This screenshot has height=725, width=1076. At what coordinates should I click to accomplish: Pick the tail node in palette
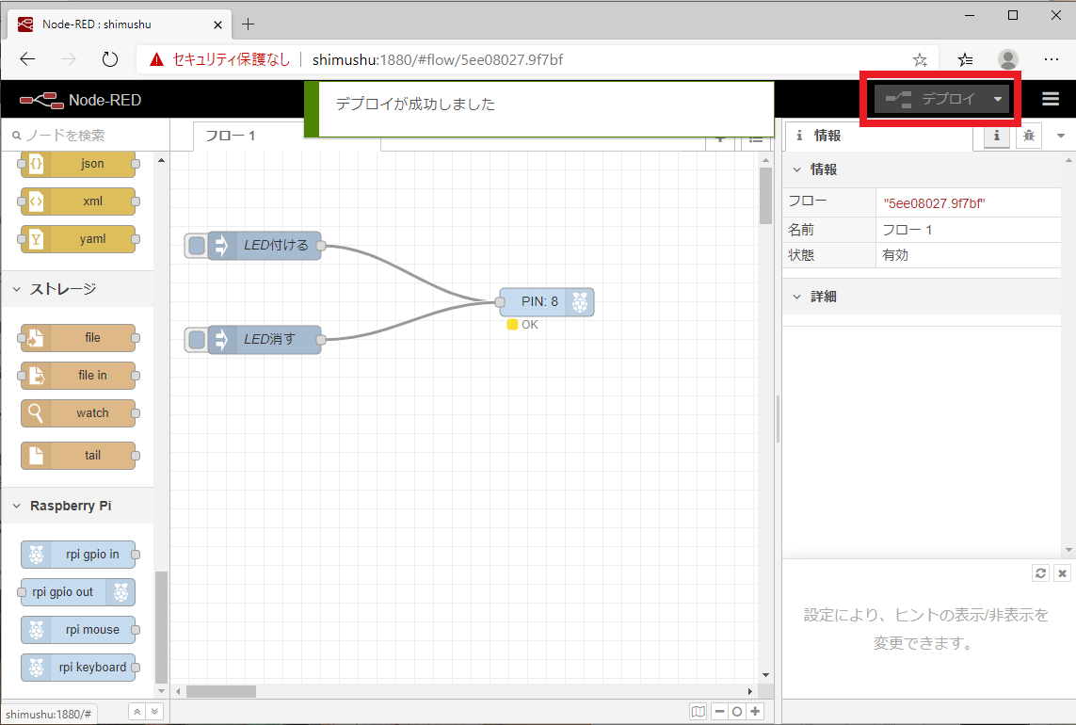pyautogui.click(x=78, y=455)
